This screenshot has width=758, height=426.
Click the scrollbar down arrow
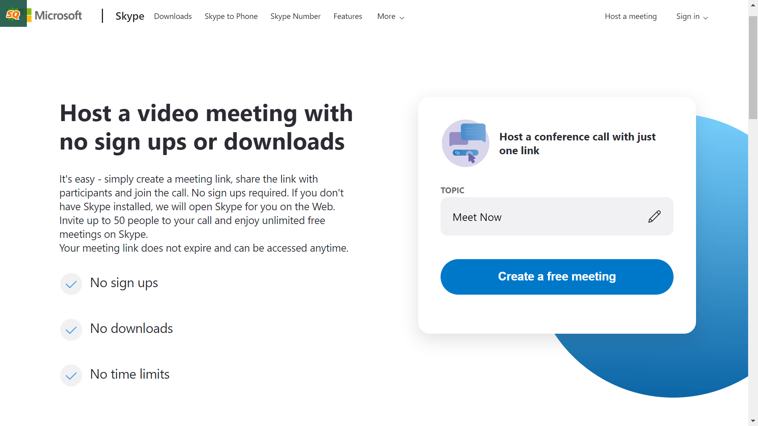(x=753, y=421)
